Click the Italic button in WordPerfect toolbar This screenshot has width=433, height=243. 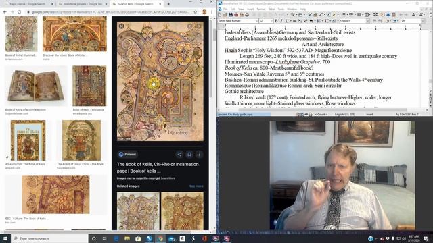[x=281, y=21]
